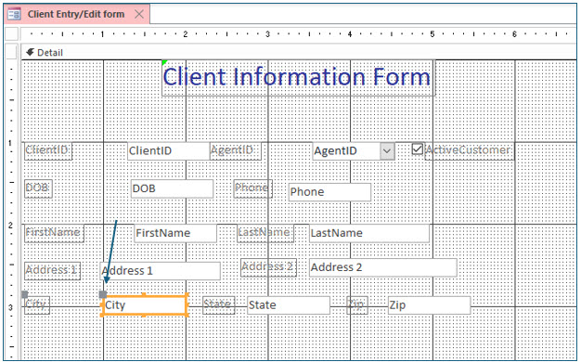
Task: Click the Phone text box
Action: [329, 192]
